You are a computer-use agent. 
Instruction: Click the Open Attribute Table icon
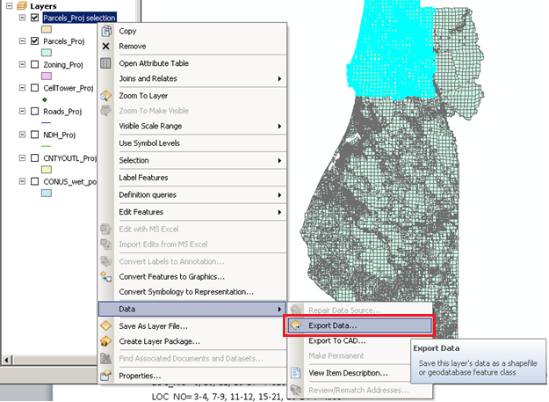click(x=106, y=63)
